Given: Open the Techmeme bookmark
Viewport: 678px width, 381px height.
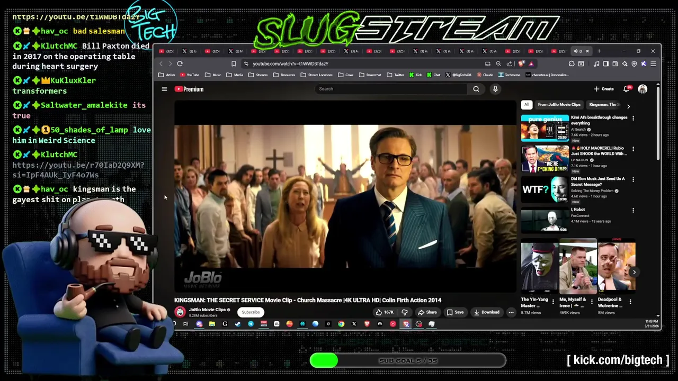Looking at the screenshot, I should click(x=508, y=75).
